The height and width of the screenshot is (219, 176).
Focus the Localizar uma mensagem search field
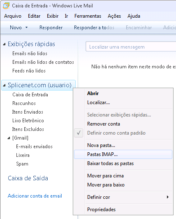pyautogui.click(x=131, y=47)
